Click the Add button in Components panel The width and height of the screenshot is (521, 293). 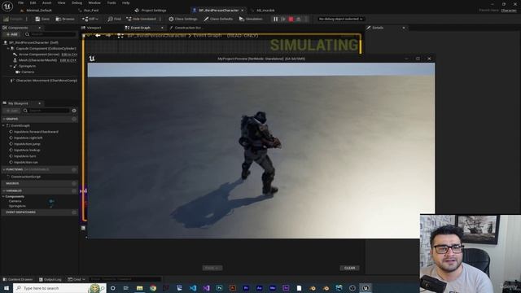coord(11,34)
